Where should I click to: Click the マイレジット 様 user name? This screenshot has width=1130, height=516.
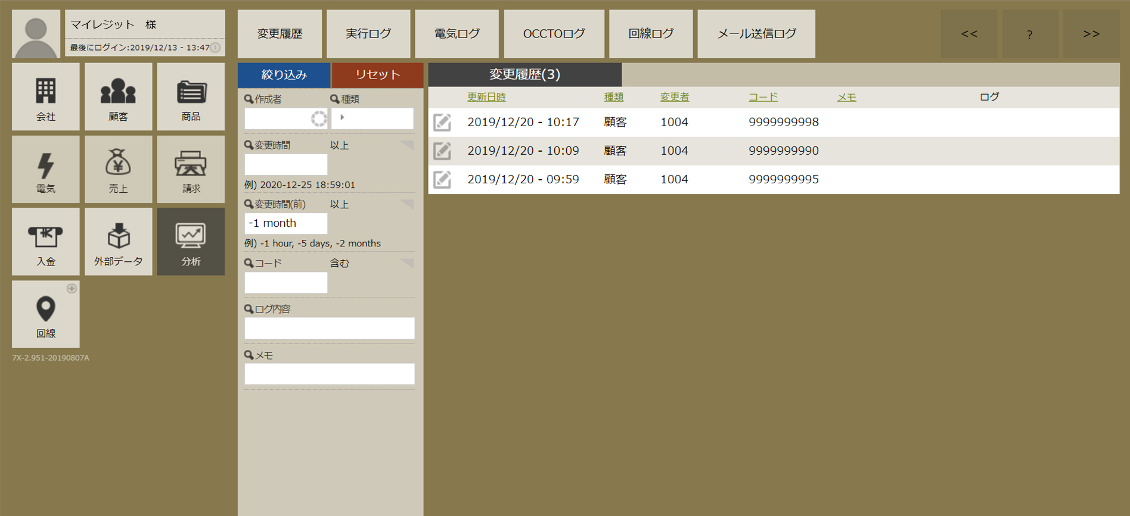[113, 24]
